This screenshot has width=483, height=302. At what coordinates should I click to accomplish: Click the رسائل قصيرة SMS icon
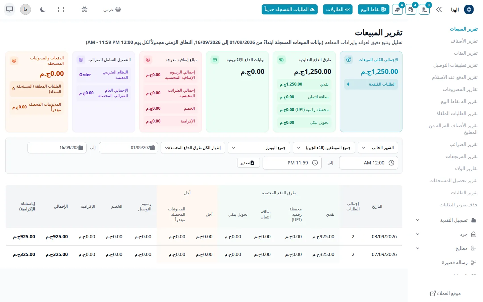[474, 262]
